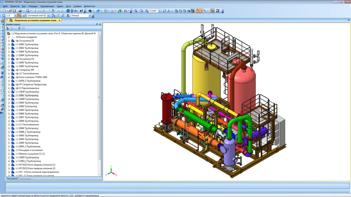The height and width of the screenshot is (197, 351).
Task: Expand the Осушитель D1 tree node
Action: click(x=9, y=41)
